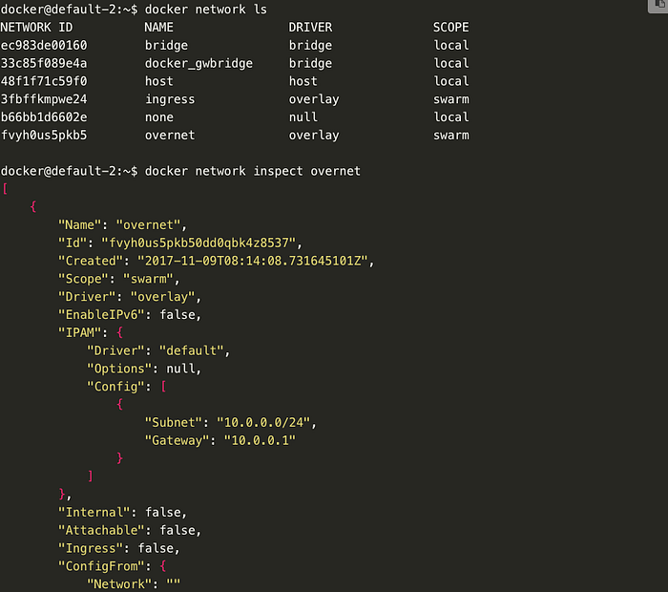The image size is (668, 592).
Task: Click 'host' in the NAME column
Action: [159, 81]
